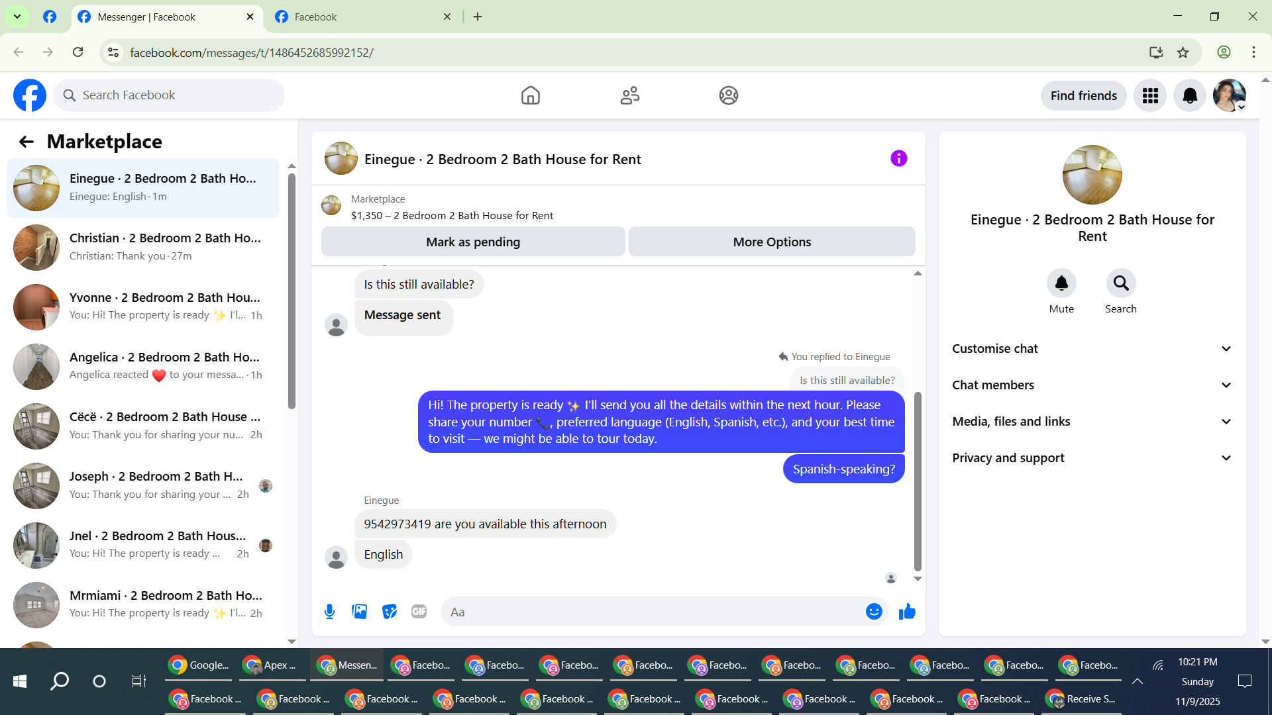
Task: Open Google Chrome taskbar window
Action: click(x=199, y=665)
